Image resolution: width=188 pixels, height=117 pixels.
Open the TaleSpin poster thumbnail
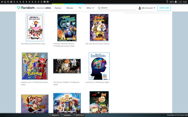[35, 104]
